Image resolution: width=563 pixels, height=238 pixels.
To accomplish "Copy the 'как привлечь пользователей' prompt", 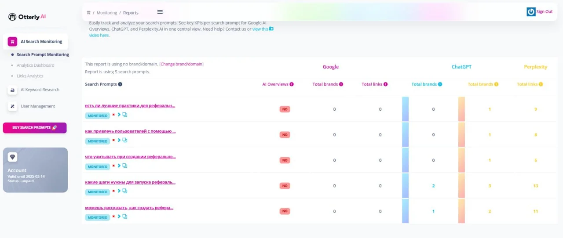I will coord(125,141).
